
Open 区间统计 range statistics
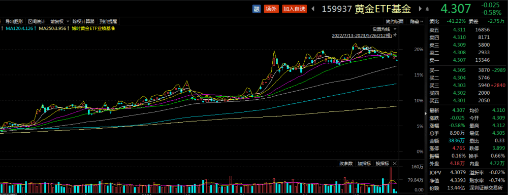tap(37, 22)
